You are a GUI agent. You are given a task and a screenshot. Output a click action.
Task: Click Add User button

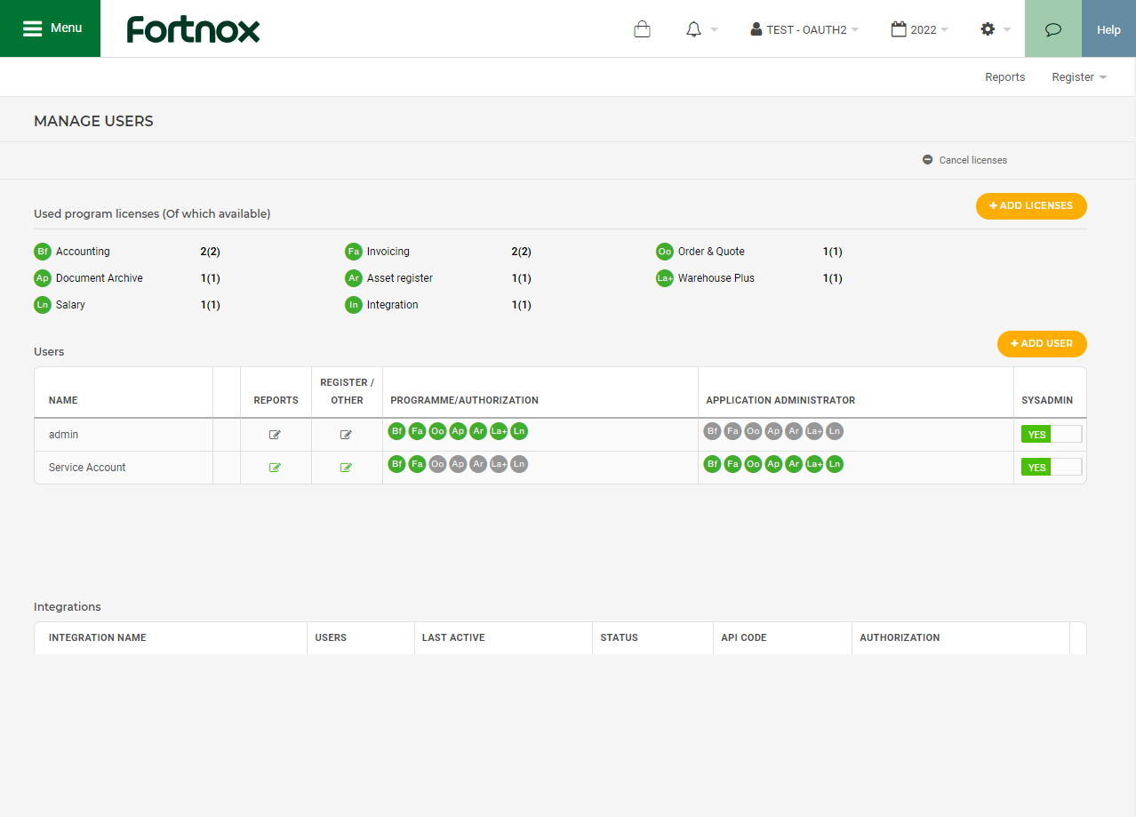click(1042, 343)
